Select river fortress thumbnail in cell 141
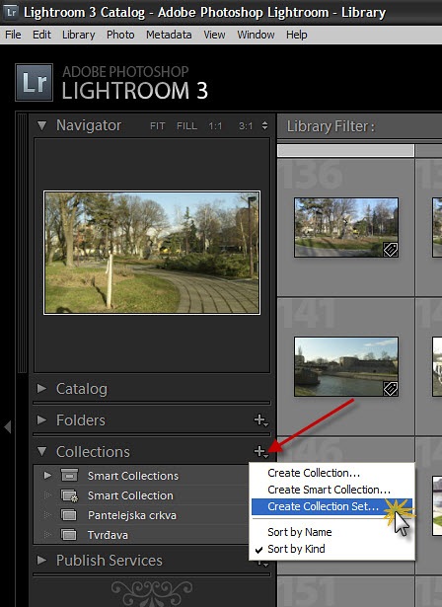The width and height of the screenshot is (442, 607). pyautogui.click(x=346, y=366)
